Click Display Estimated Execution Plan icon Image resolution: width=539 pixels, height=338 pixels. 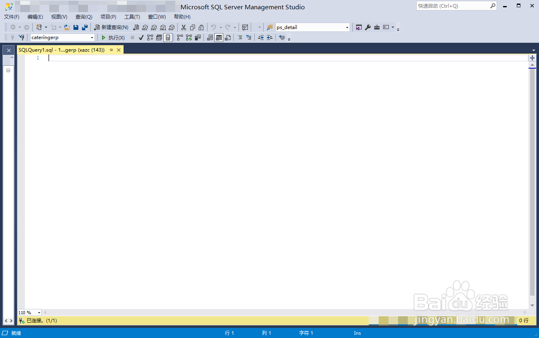pyautogui.click(x=150, y=38)
